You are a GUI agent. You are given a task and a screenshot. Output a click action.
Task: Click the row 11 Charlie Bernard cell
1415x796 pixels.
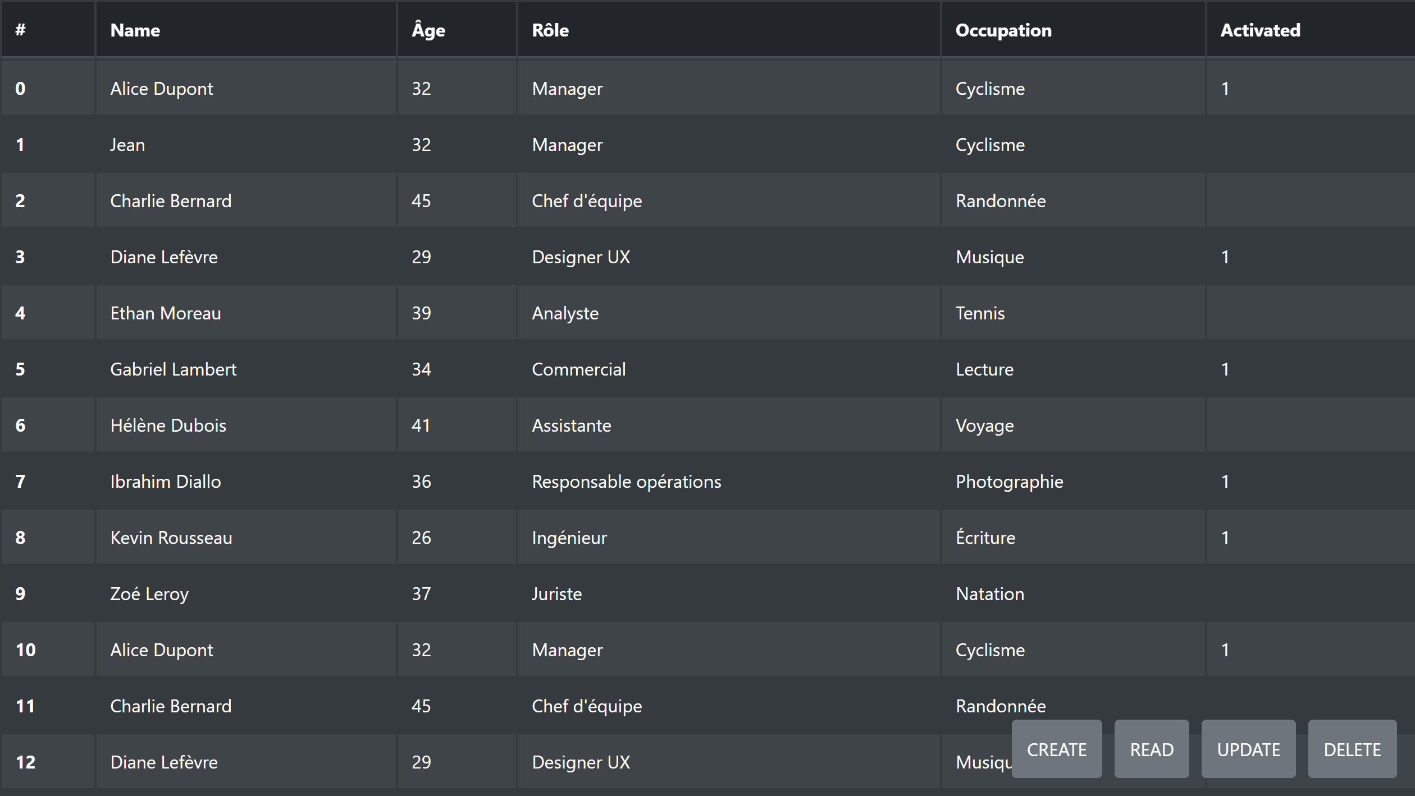pos(246,706)
